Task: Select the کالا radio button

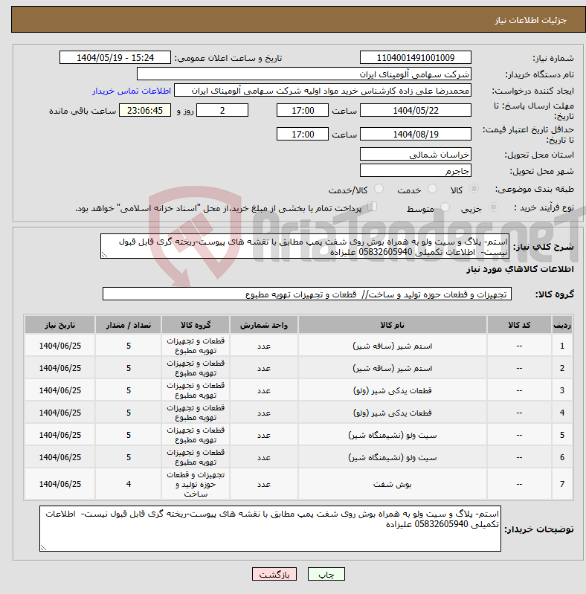Action: [x=474, y=189]
